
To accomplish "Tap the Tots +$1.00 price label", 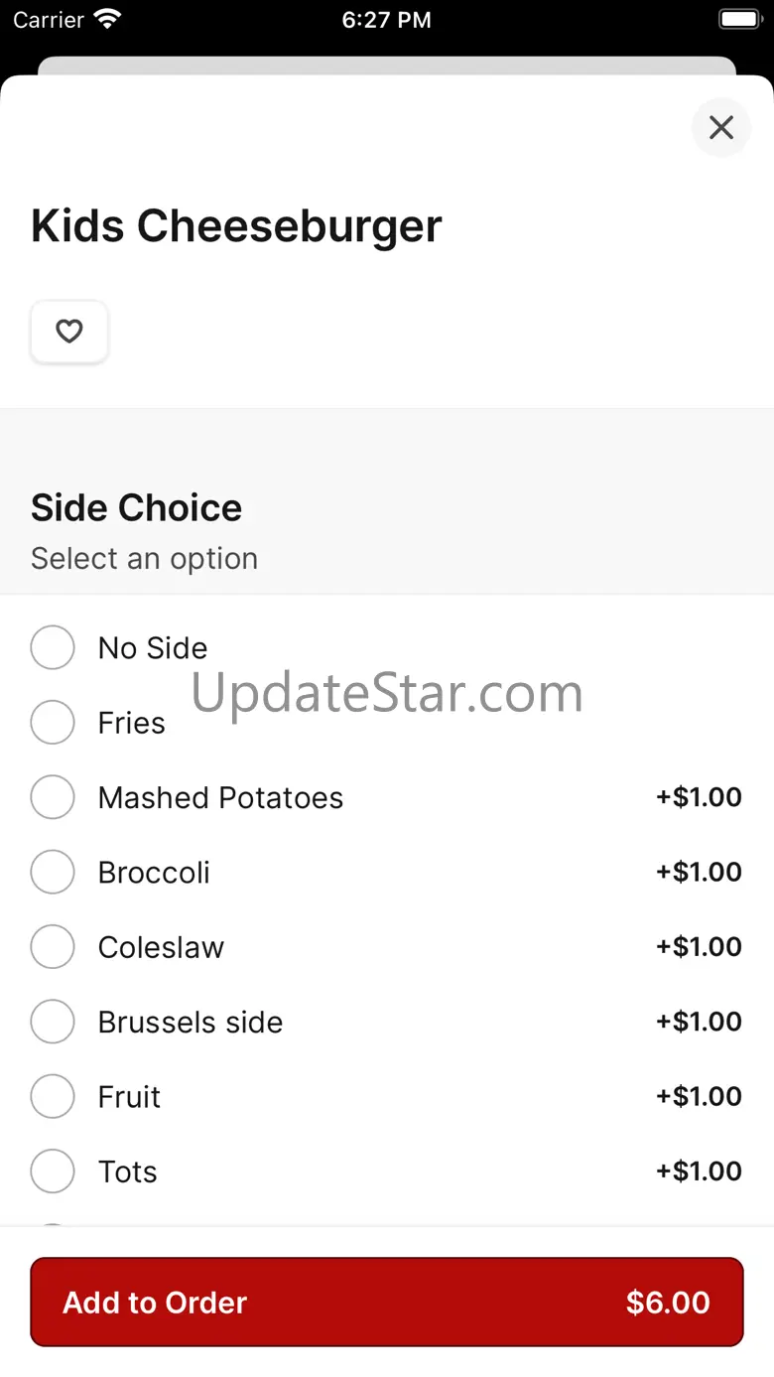I will tap(699, 1171).
